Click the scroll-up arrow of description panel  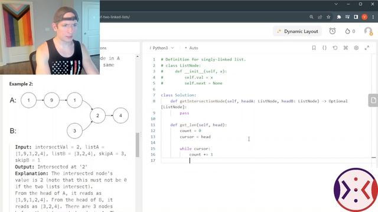click(138, 57)
